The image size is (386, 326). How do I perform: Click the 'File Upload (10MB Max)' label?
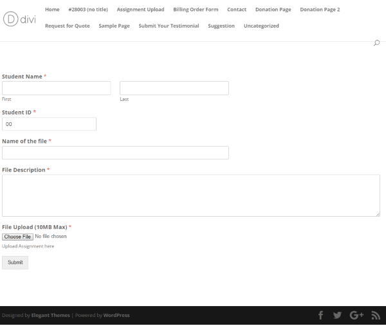pyautogui.click(x=35, y=227)
